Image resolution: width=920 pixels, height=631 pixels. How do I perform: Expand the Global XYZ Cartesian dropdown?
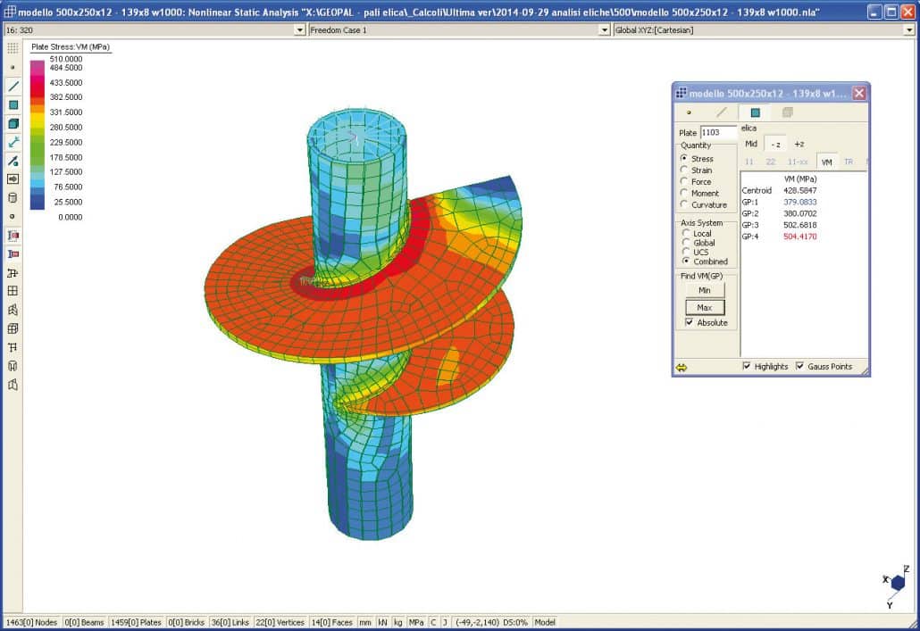(911, 30)
